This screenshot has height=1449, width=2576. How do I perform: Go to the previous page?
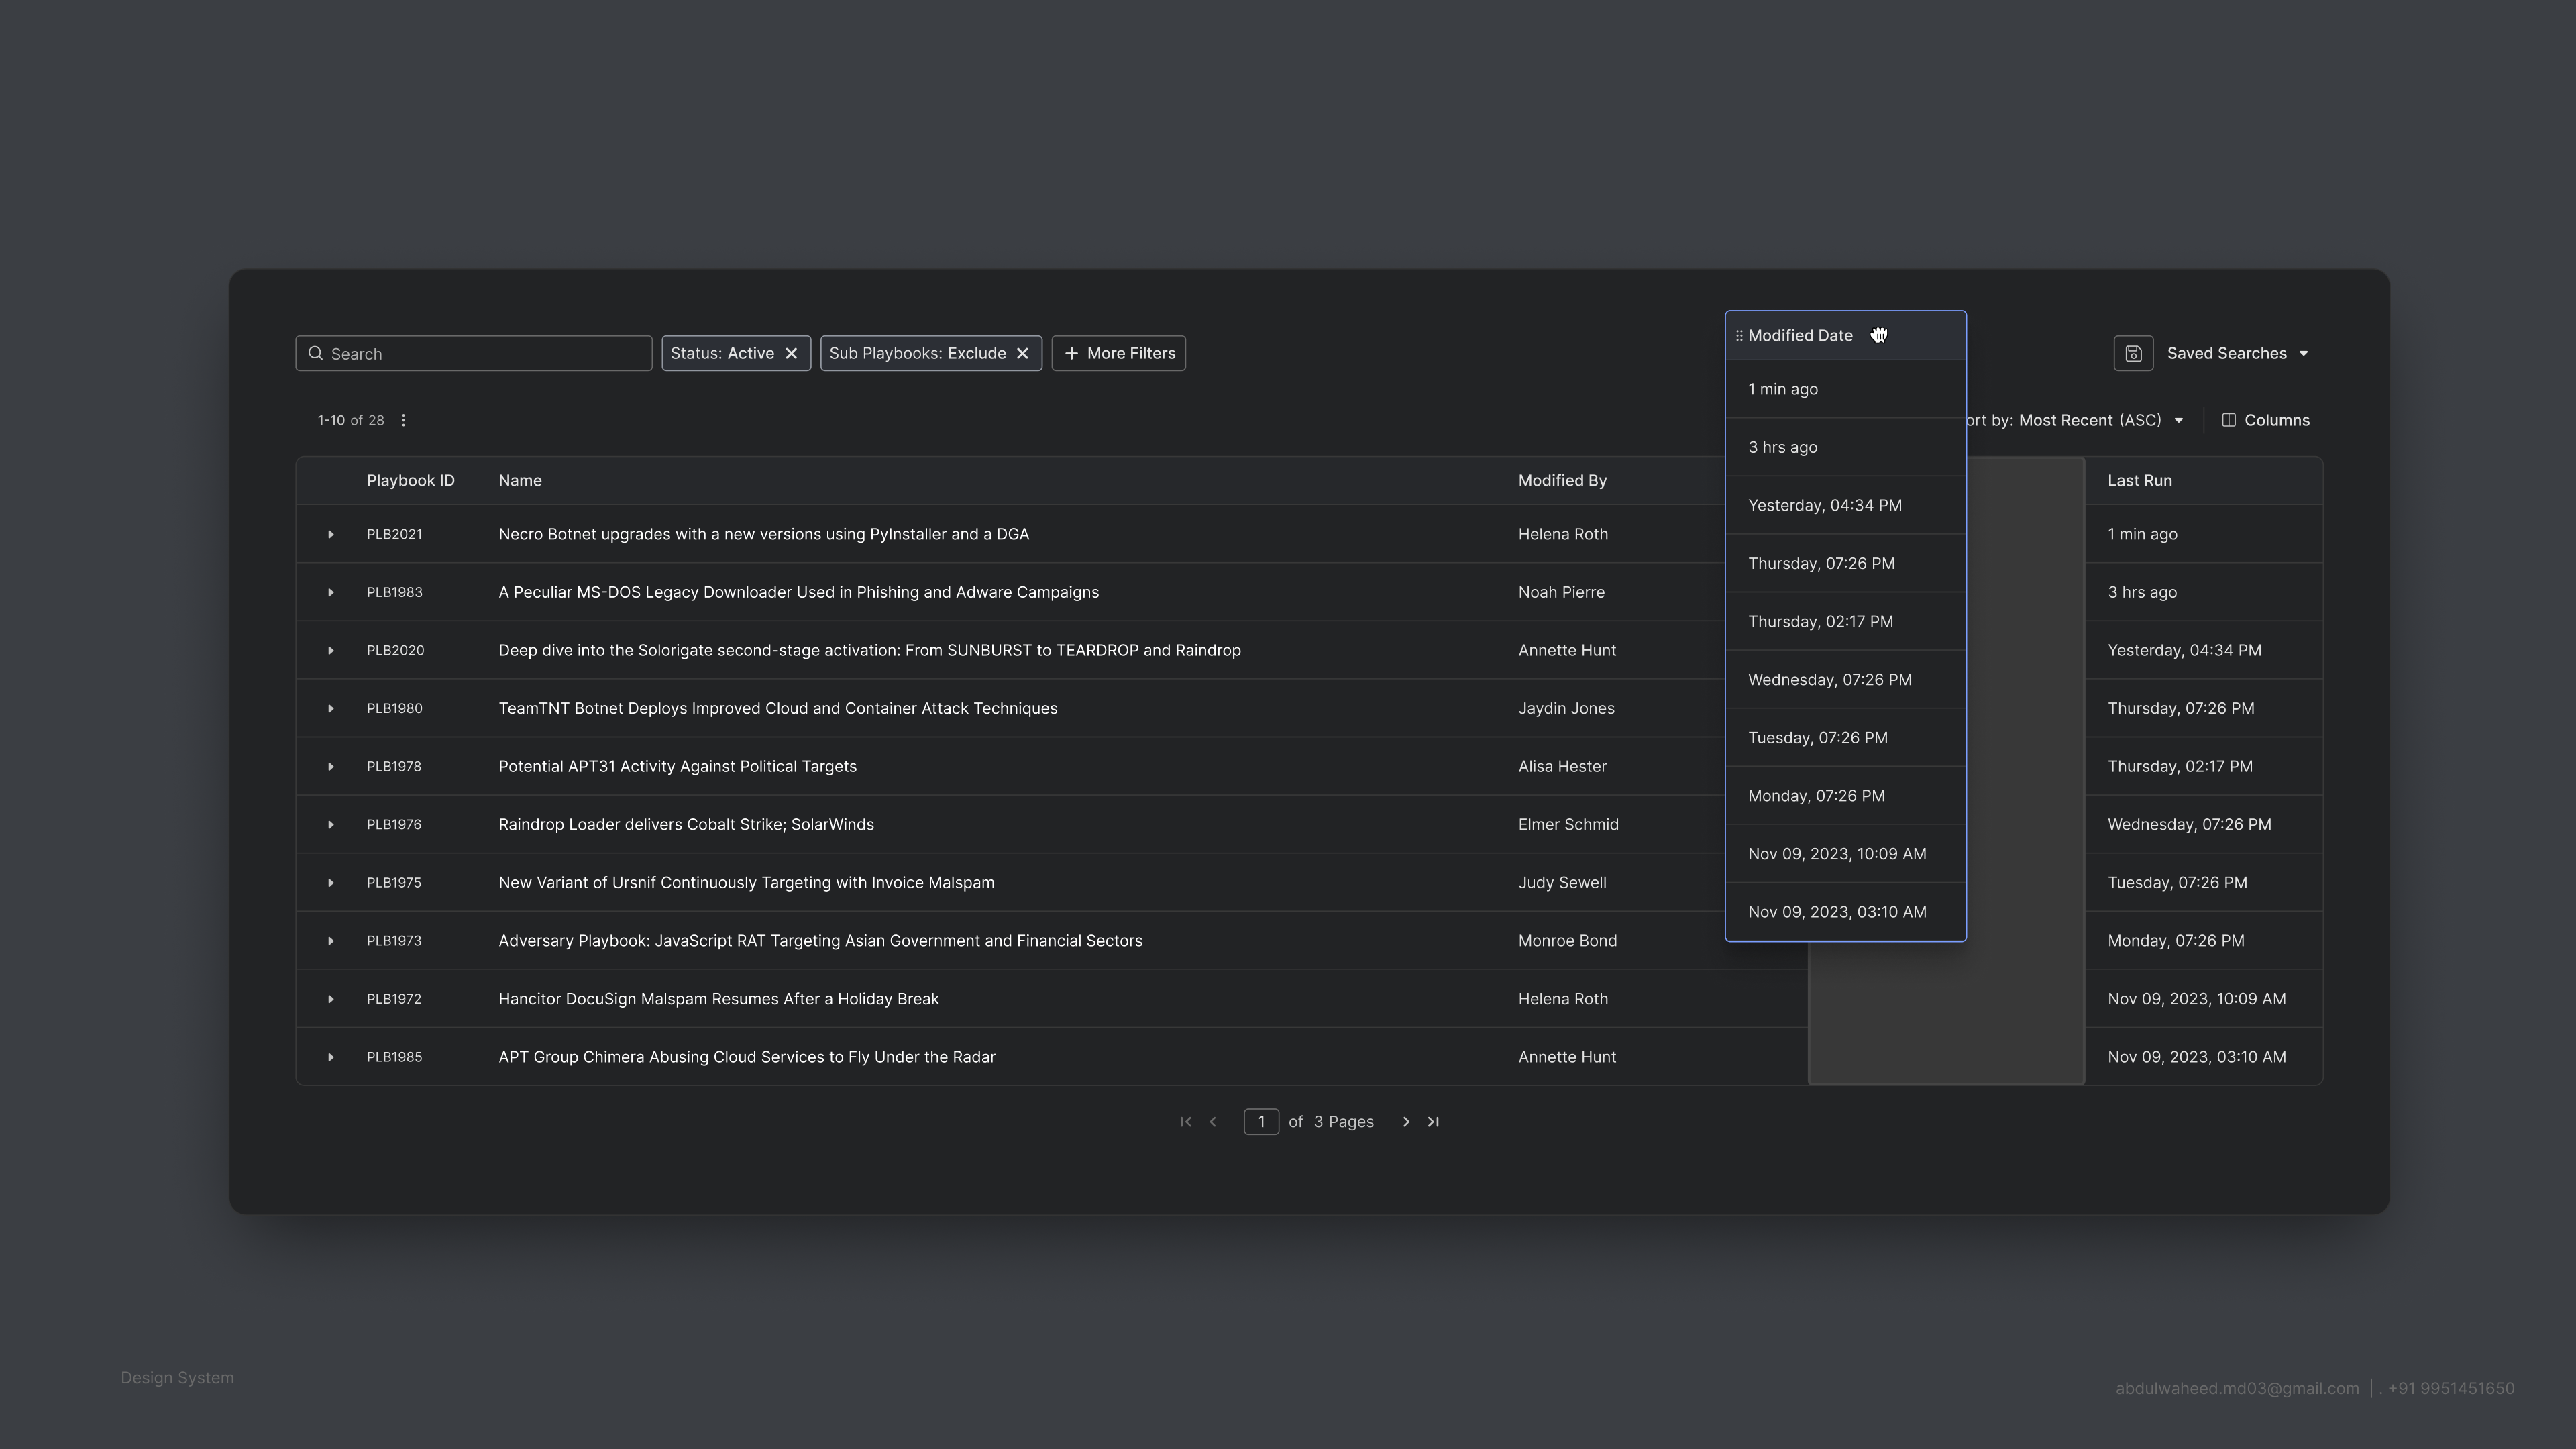click(1213, 1122)
